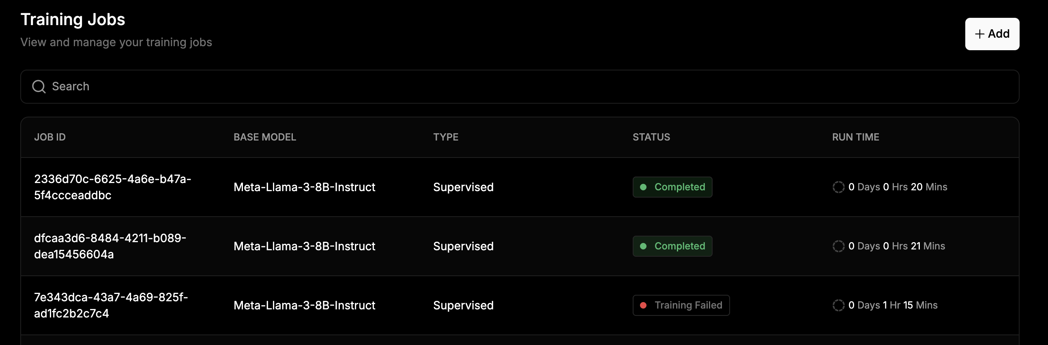Click run time spinner icon for 20 Mins job
Viewport: 1048px width, 345px height.
point(838,187)
